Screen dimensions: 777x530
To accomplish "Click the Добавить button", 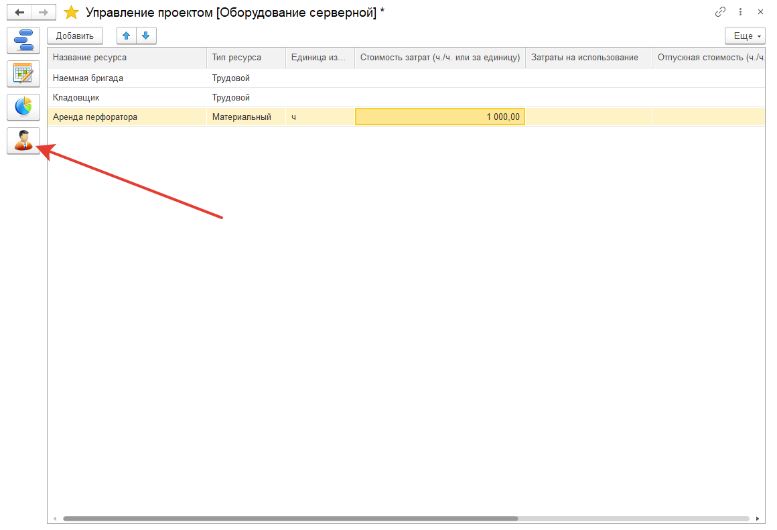I will [x=74, y=36].
